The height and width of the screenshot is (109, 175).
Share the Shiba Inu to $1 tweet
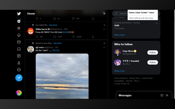click(93, 37)
